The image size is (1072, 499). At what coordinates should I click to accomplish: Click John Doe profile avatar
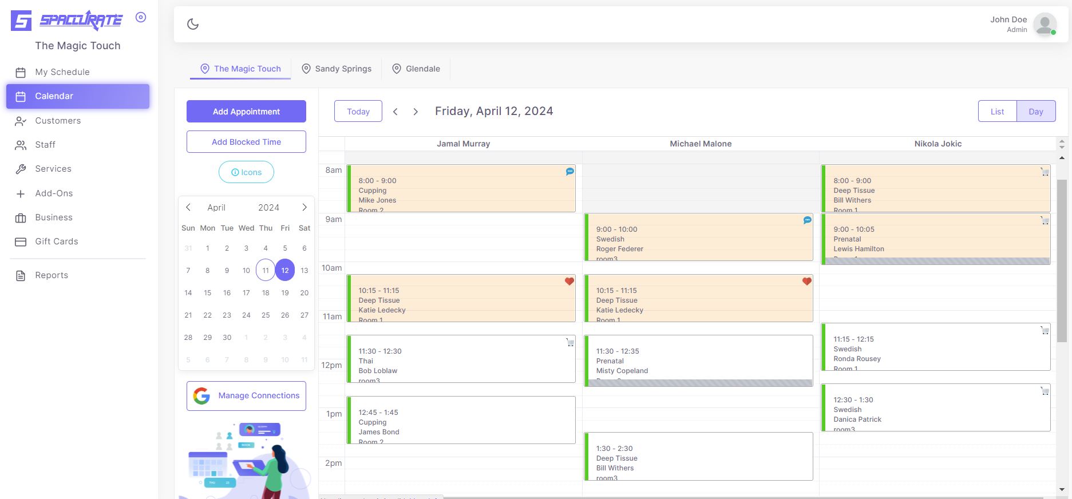click(1045, 25)
